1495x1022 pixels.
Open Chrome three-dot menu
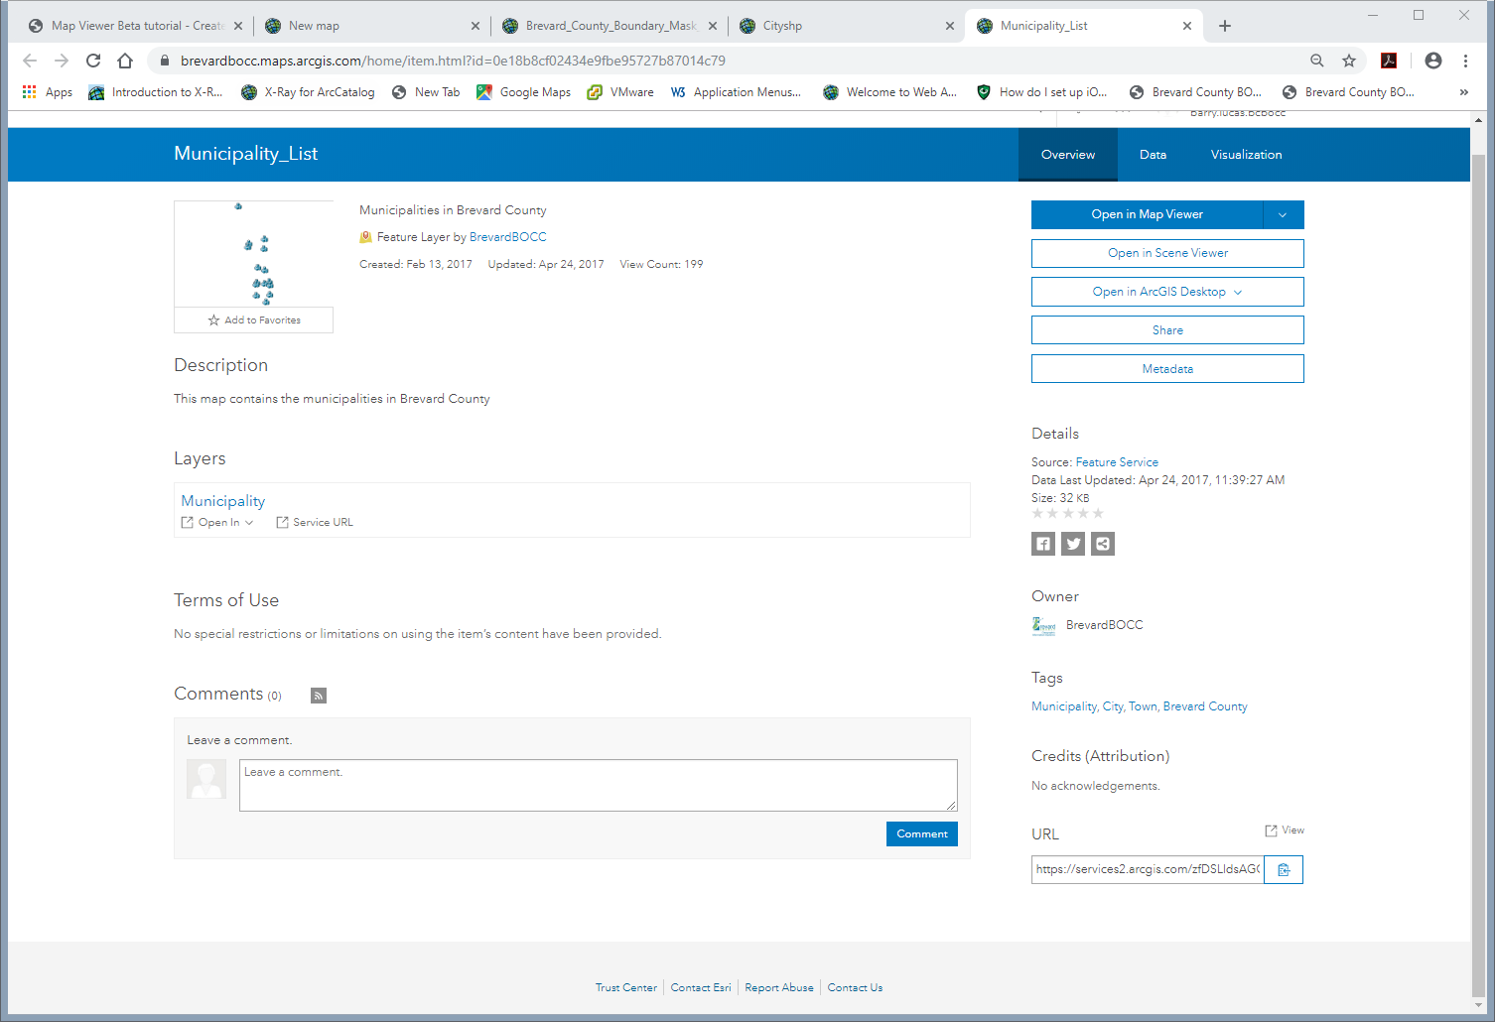[1465, 61]
